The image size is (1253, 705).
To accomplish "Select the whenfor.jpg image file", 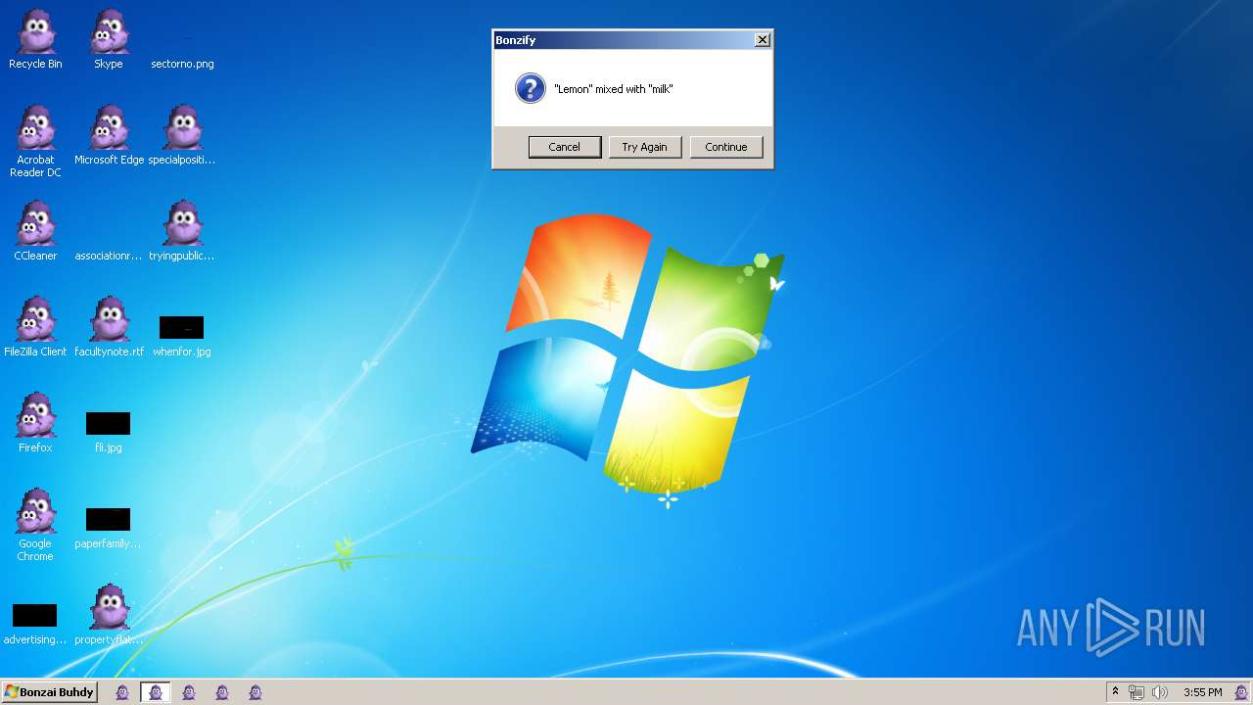I will (x=182, y=336).
